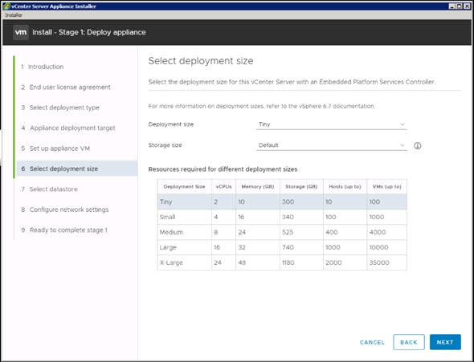This screenshot has height=362, width=474.
Task: Click VMs value 10000 for Large
Action: point(378,247)
